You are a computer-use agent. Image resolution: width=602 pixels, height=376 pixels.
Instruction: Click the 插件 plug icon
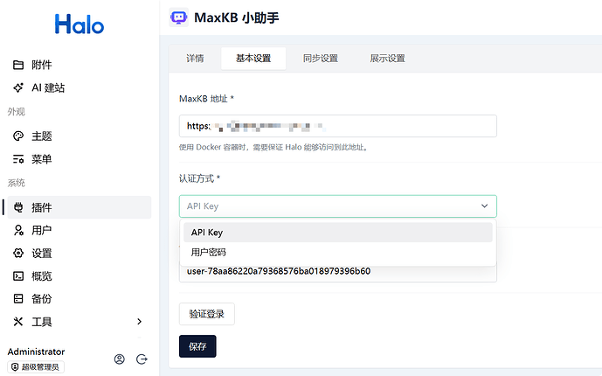[x=18, y=207]
